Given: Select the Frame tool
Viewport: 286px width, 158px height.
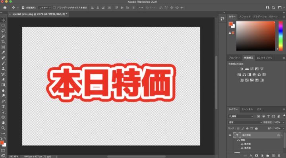Looking at the screenshot, I should tap(3, 47).
